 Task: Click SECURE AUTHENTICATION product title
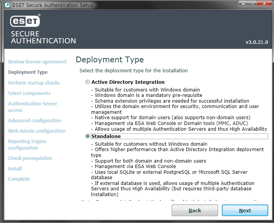(x=43, y=37)
